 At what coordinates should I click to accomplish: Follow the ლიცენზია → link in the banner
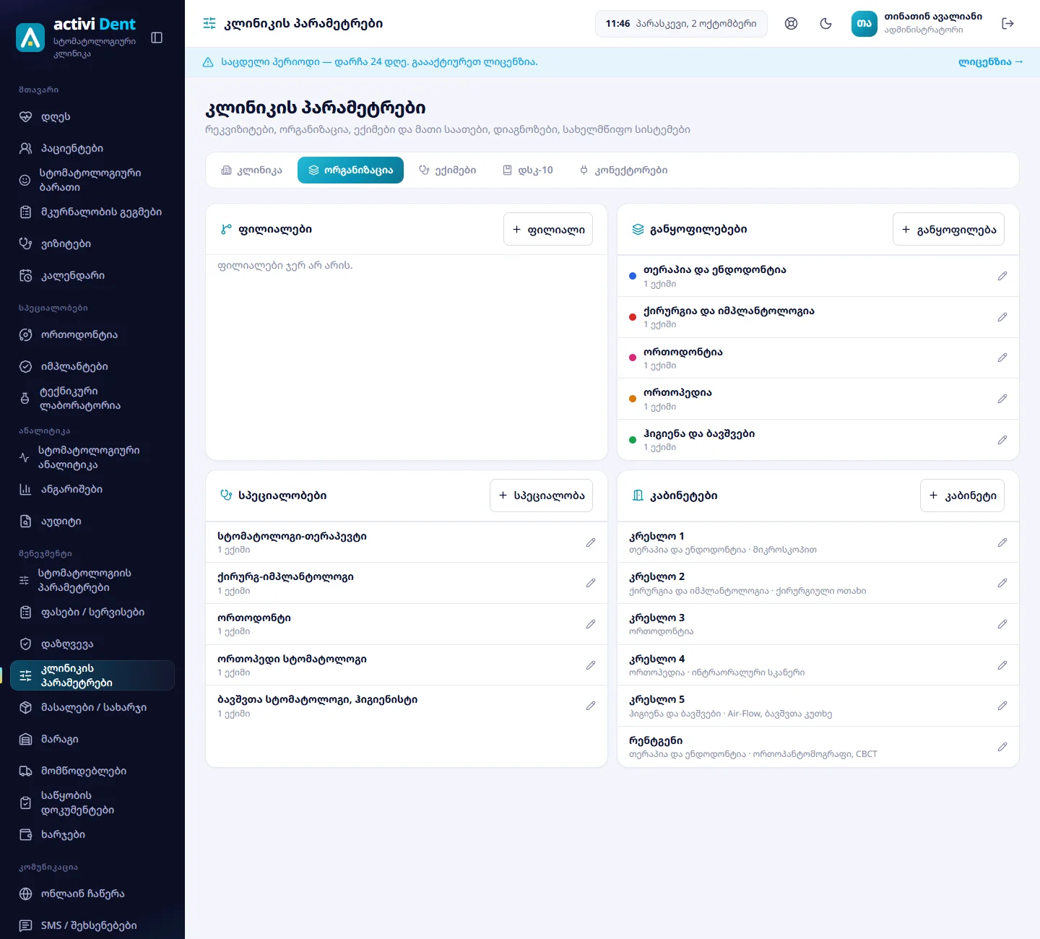991,62
